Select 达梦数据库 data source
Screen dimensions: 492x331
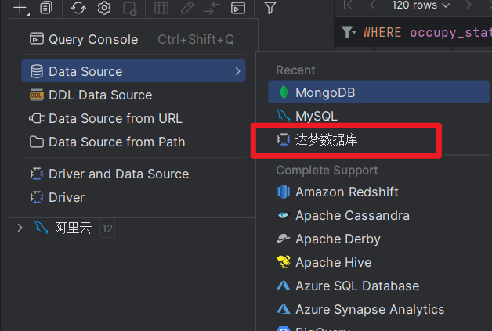[x=326, y=139]
